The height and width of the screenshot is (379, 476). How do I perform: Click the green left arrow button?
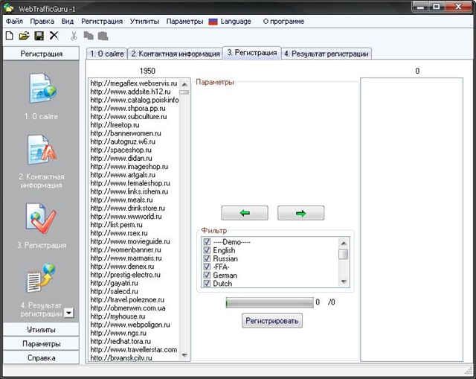[x=245, y=213]
